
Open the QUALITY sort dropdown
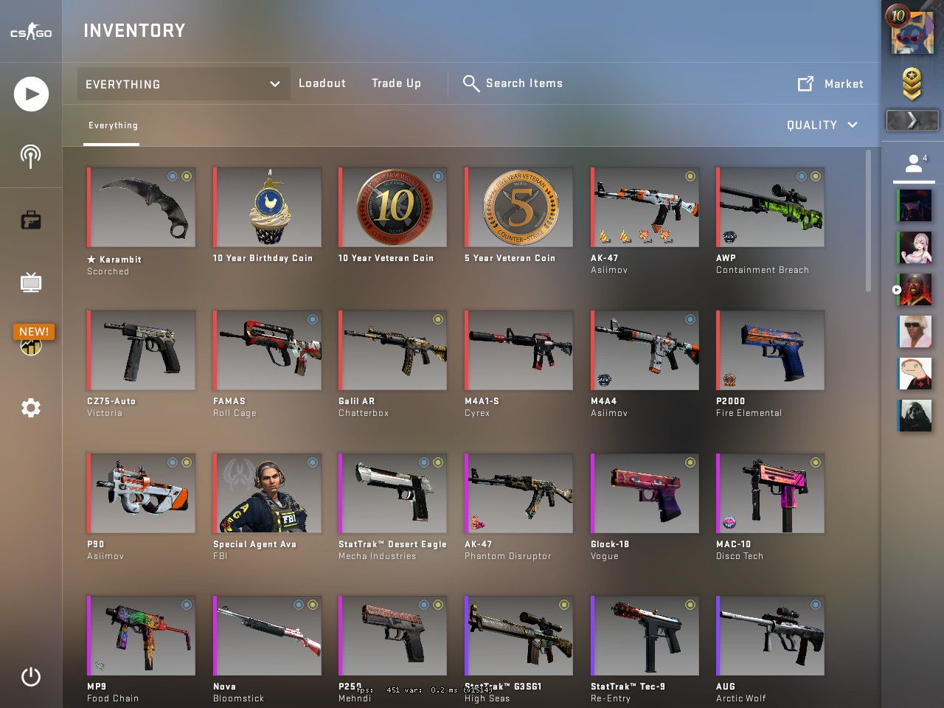click(822, 125)
